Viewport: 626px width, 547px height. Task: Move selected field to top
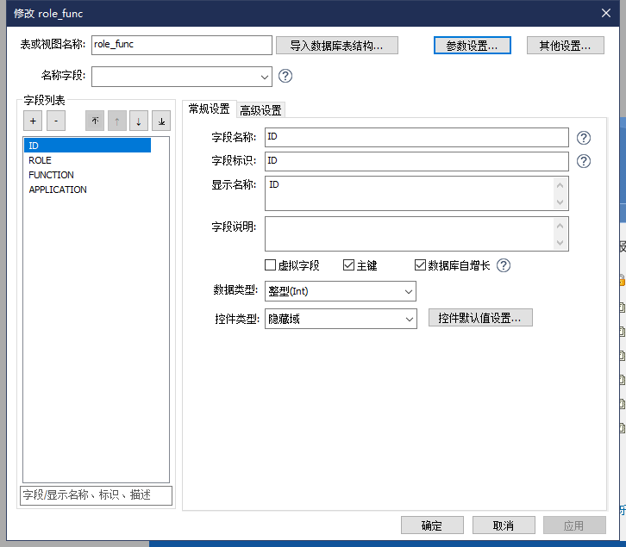point(95,121)
